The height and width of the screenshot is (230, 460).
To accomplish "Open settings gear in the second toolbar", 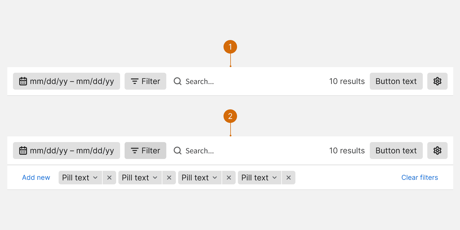I will (x=437, y=151).
